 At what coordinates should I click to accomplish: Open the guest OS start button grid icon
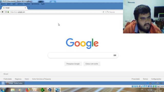tap(3, 83)
